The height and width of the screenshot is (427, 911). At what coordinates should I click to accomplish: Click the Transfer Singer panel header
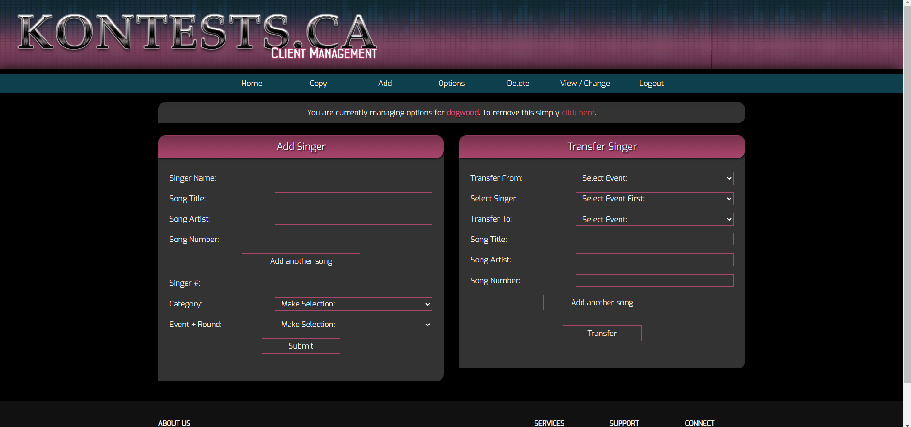tap(602, 147)
